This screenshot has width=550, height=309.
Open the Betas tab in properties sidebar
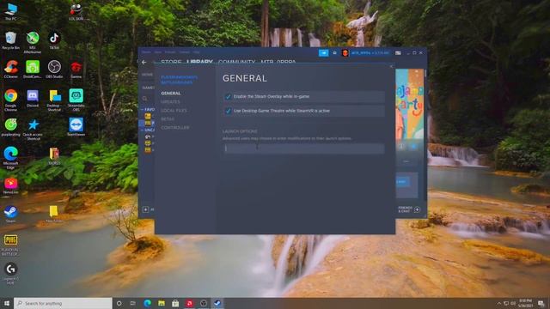168,119
